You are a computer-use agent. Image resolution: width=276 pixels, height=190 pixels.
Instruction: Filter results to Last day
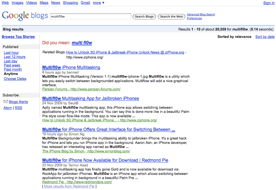click(11, 61)
